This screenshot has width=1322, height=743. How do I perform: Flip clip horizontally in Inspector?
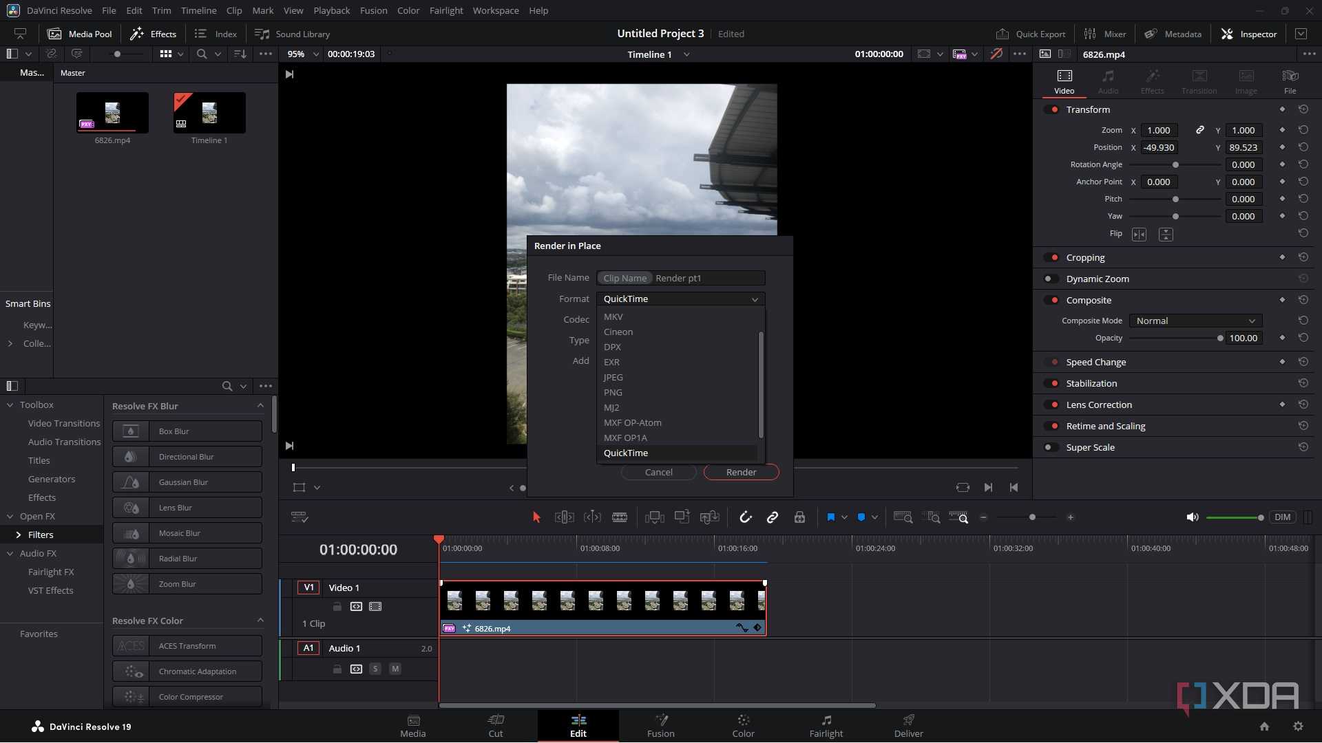point(1140,235)
